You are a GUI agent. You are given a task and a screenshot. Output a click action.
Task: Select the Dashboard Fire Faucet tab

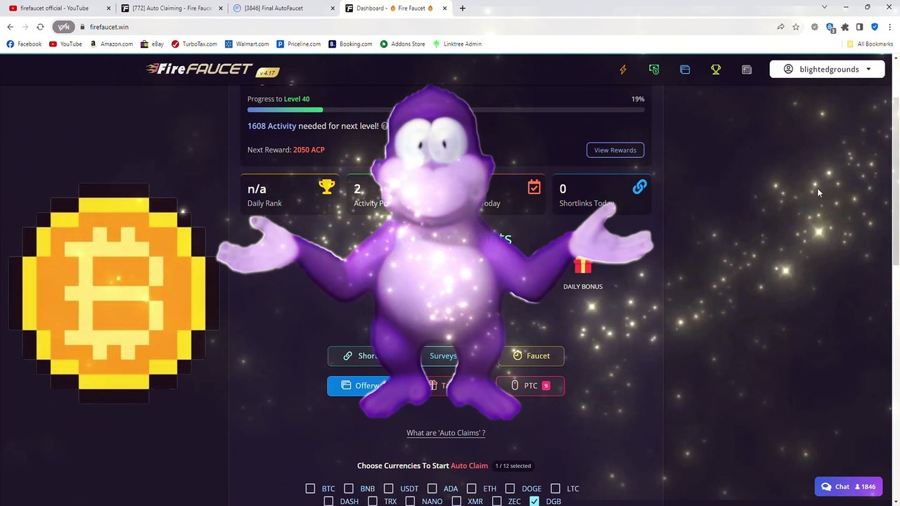(x=395, y=8)
